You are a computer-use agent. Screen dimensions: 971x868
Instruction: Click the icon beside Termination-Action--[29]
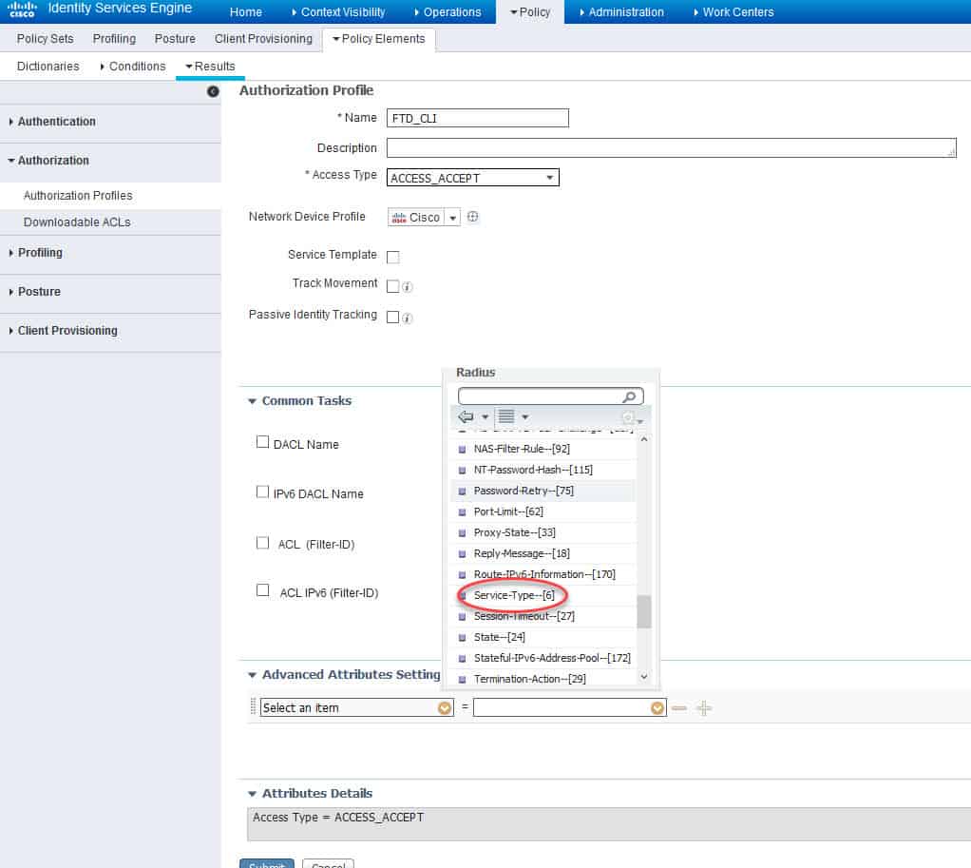[462, 680]
